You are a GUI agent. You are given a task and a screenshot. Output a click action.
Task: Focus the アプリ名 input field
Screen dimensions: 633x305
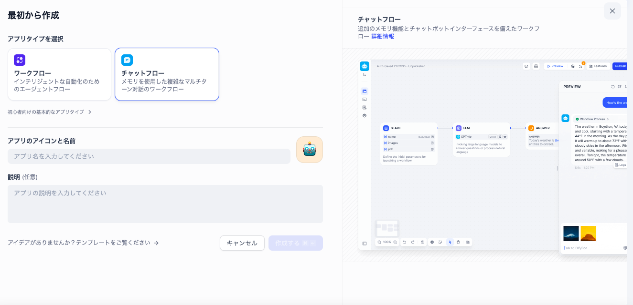pyautogui.click(x=149, y=156)
